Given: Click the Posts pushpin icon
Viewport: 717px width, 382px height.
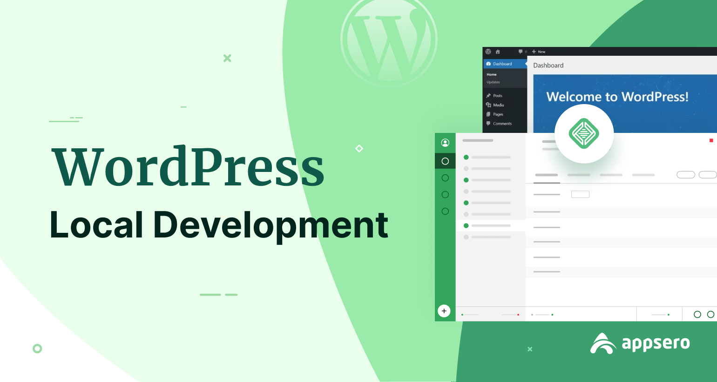Looking at the screenshot, I should coord(488,96).
